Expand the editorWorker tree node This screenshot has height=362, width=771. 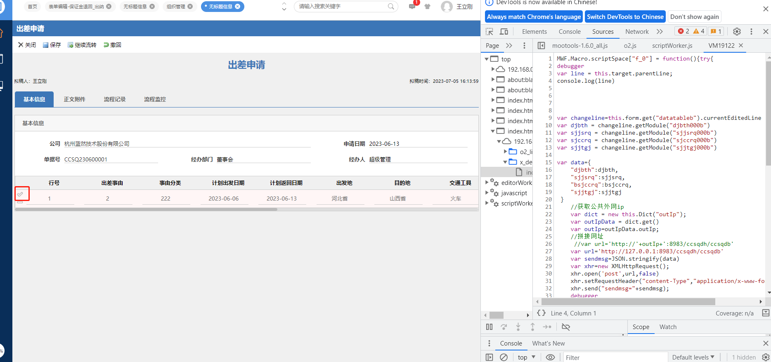pyautogui.click(x=487, y=182)
